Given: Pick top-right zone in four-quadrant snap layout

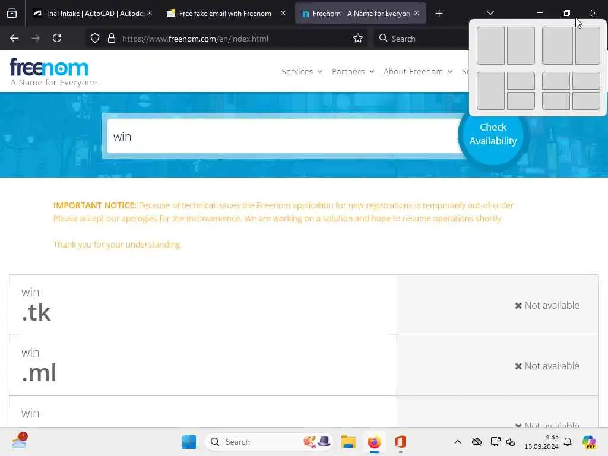Looking at the screenshot, I should point(586,81).
